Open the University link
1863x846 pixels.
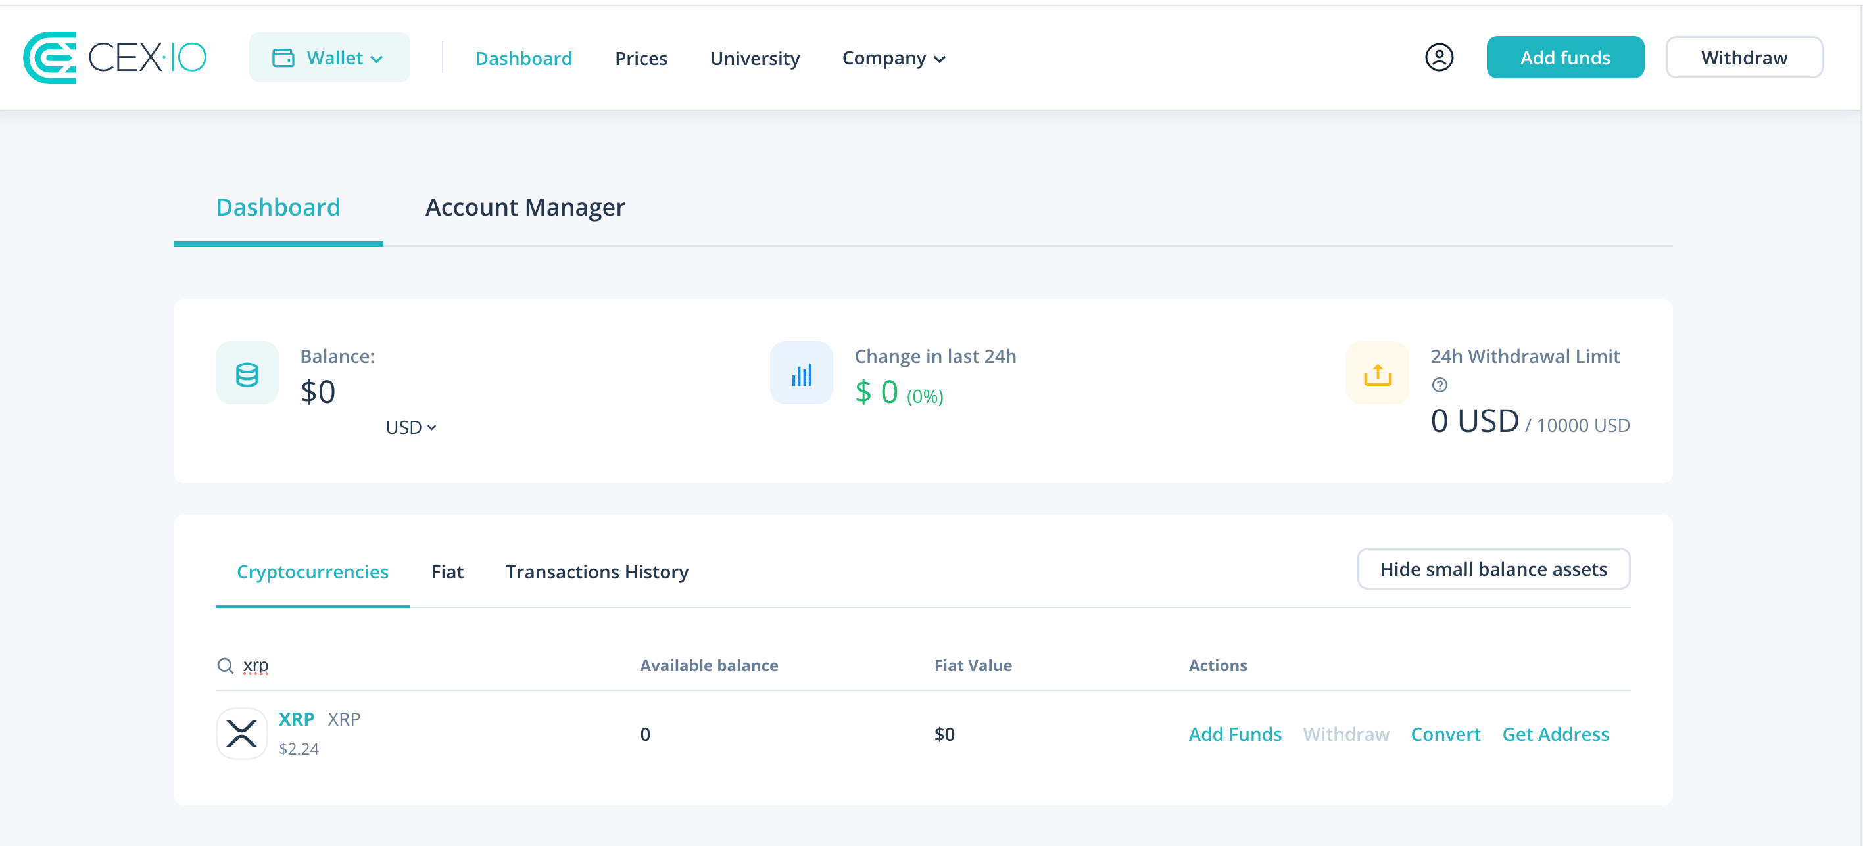coord(754,58)
